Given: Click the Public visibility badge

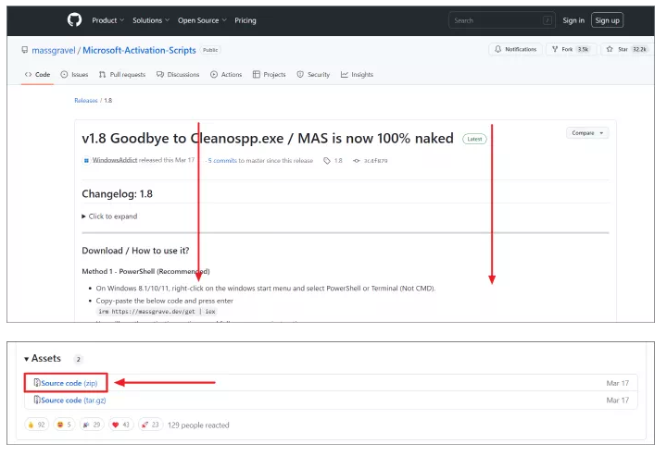Looking at the screenshot, I should click(x=210, y=50).
